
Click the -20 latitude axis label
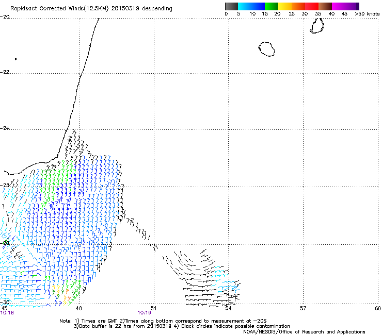[x=5, y=17]
